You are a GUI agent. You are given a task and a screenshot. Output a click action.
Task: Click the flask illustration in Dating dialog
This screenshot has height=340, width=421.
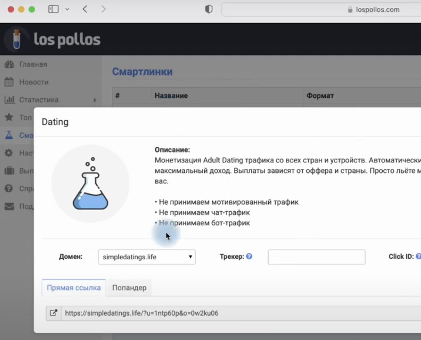[90, 183]
